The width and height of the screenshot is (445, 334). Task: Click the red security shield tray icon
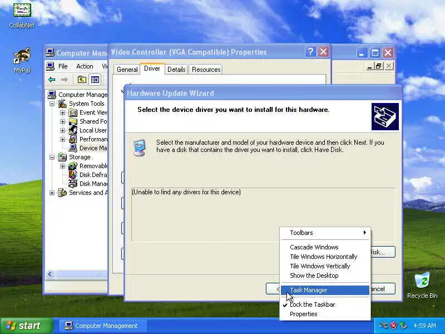coord(393,326)
